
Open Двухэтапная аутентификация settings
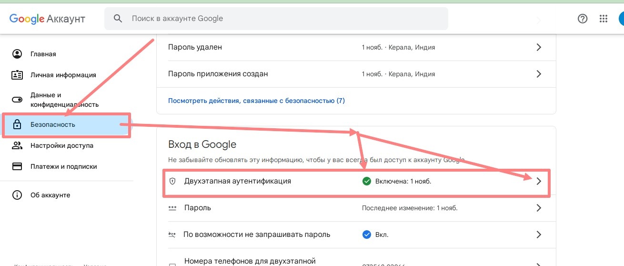[x=356, y=182]
